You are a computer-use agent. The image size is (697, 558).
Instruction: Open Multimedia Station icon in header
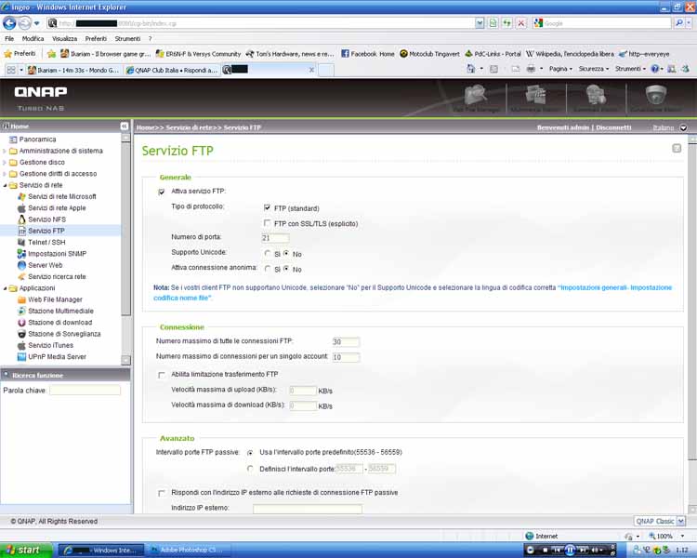click(536, 96)
